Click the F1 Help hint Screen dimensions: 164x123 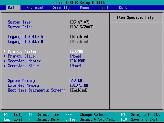coord(13,115)
